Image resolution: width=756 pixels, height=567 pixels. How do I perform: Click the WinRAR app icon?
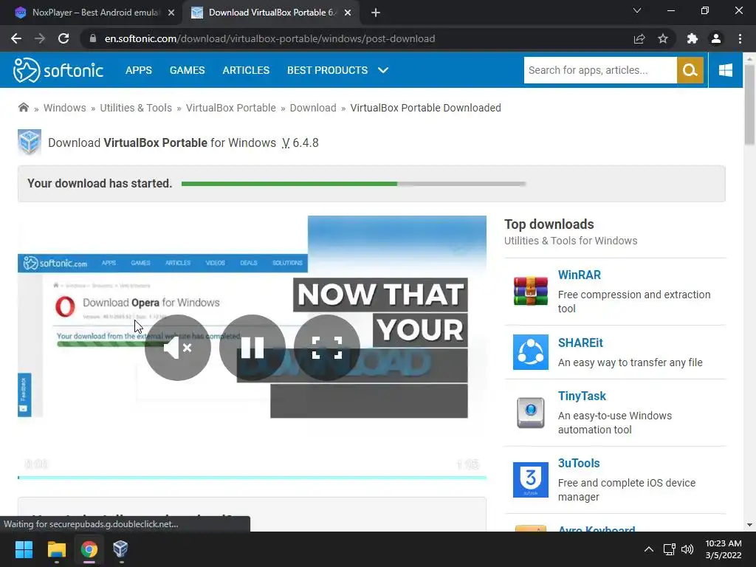pyautogui.click(x=530, y=291)
